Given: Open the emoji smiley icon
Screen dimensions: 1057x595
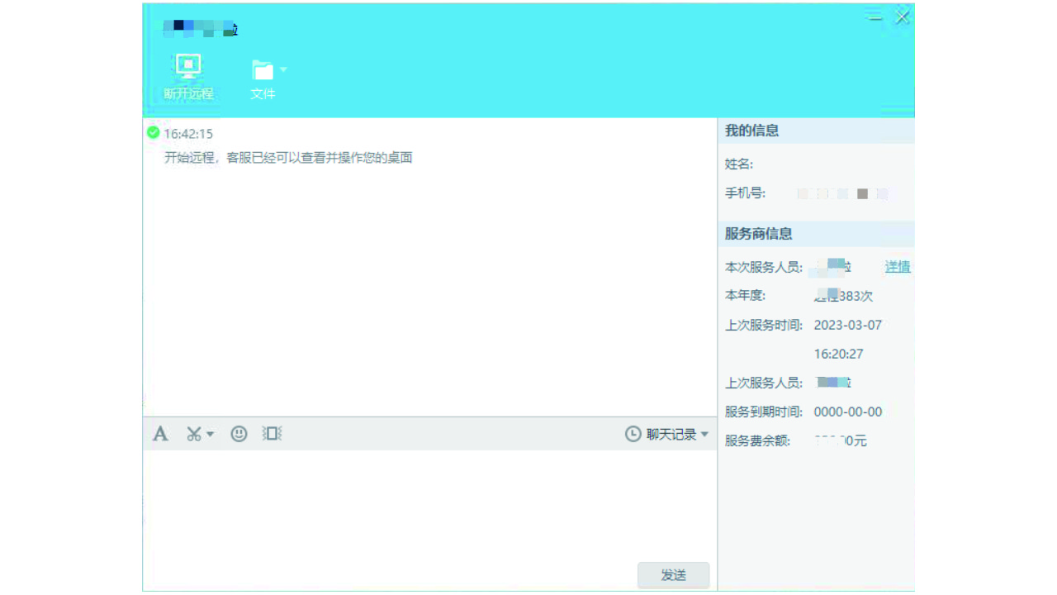Looking at the screenshot, I should click(x=239, y=433).
